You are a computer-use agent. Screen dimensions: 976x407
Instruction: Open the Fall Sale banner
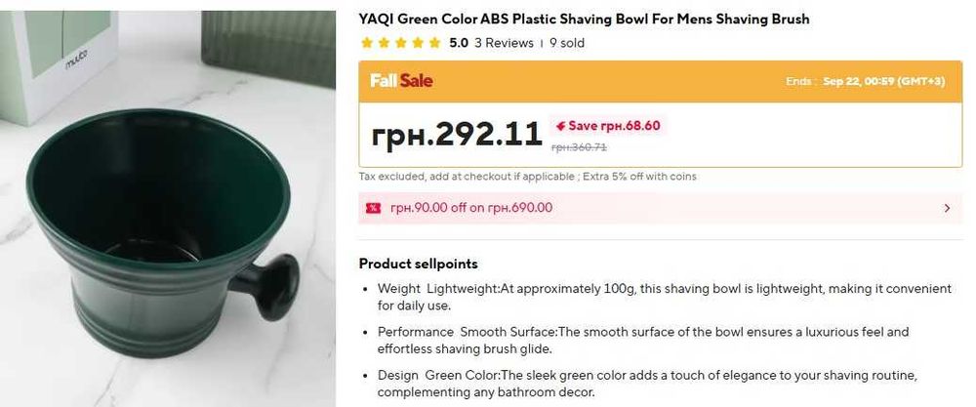(661, 82)
